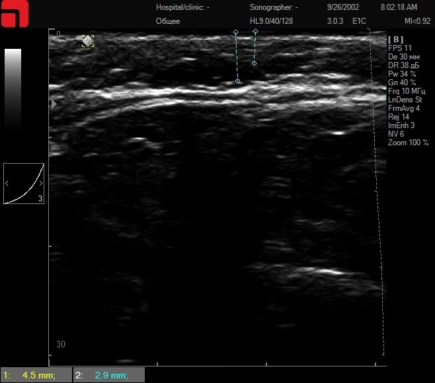Click the Sonographer field in header
This screenshot has width=435, height=383.
point(274,7)
